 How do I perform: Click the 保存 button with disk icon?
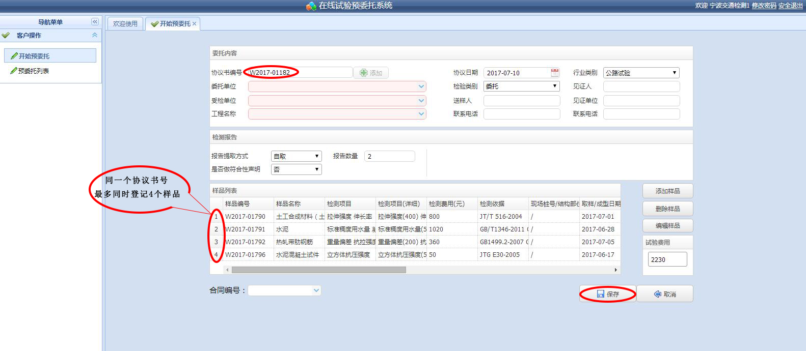point(608,294)
